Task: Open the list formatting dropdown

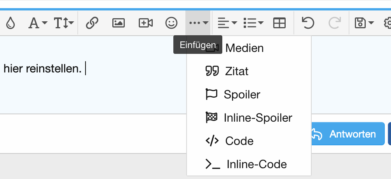Action: [253, 23]
